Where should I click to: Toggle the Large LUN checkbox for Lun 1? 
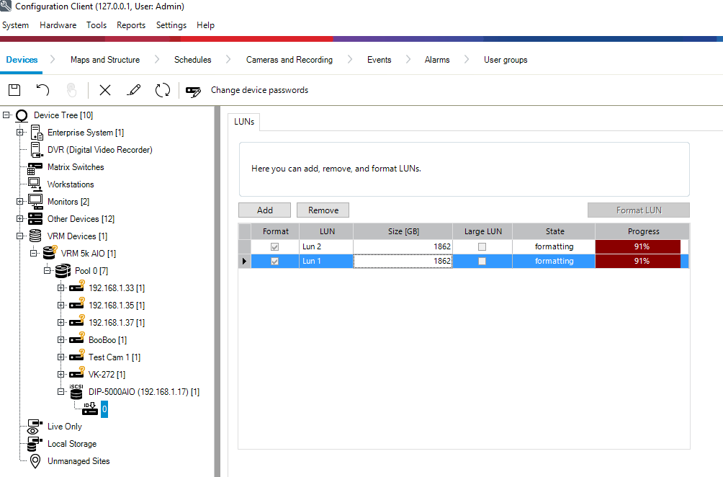click(482, 262)
